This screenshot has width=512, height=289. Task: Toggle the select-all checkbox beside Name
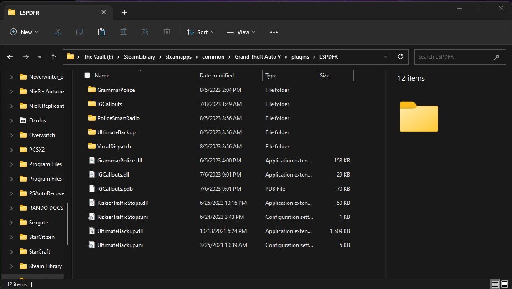point(87,76)
